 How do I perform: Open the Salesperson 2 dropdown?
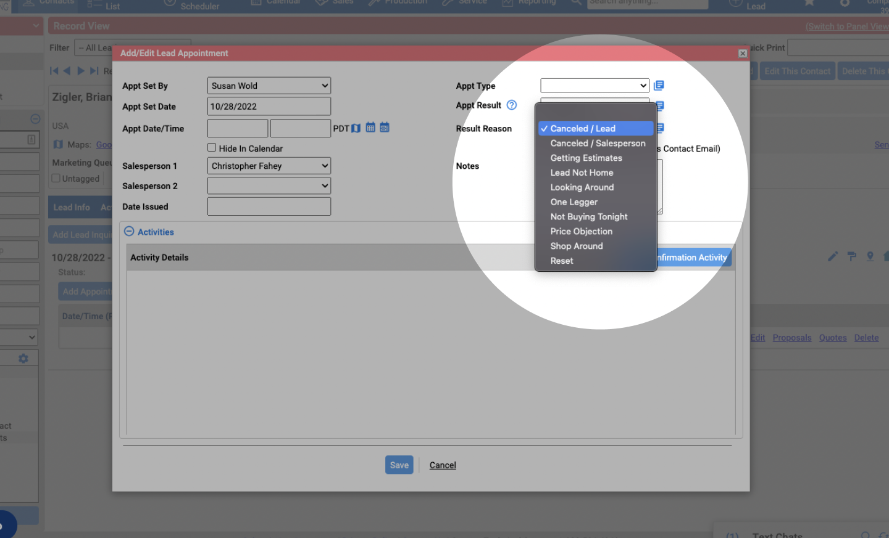click(x=269, y=185)
